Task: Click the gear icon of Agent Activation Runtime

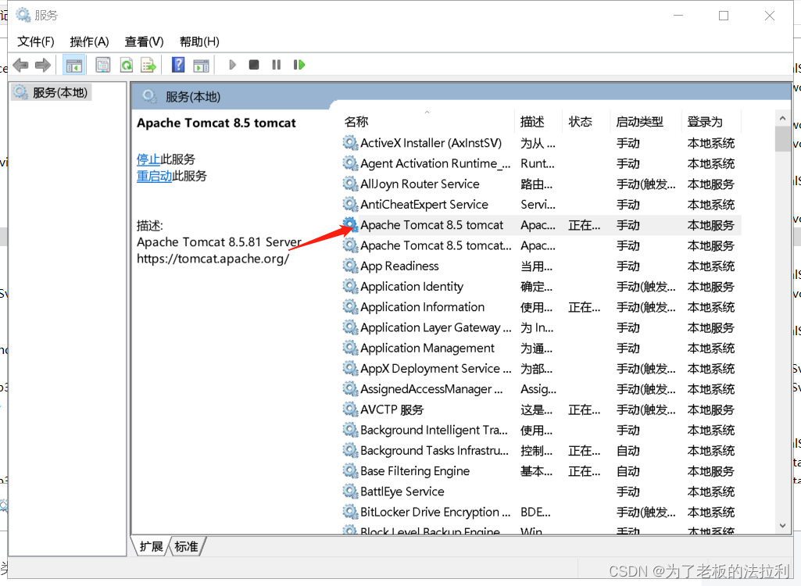Action: [350, 163]
